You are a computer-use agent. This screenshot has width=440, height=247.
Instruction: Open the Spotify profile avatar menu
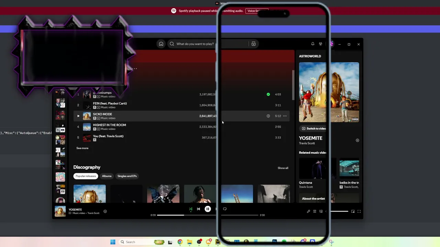[331, 44]
